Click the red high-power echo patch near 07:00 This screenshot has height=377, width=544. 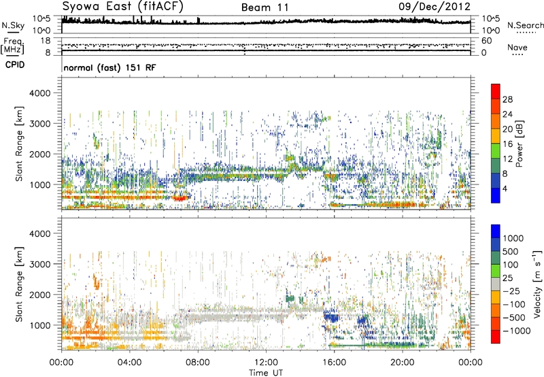tap(180, 198)
